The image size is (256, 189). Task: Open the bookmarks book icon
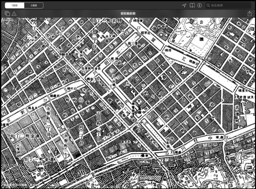[192, 5]
